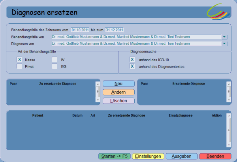Start replacement with 'Starten -> F5'

point(115,156)
